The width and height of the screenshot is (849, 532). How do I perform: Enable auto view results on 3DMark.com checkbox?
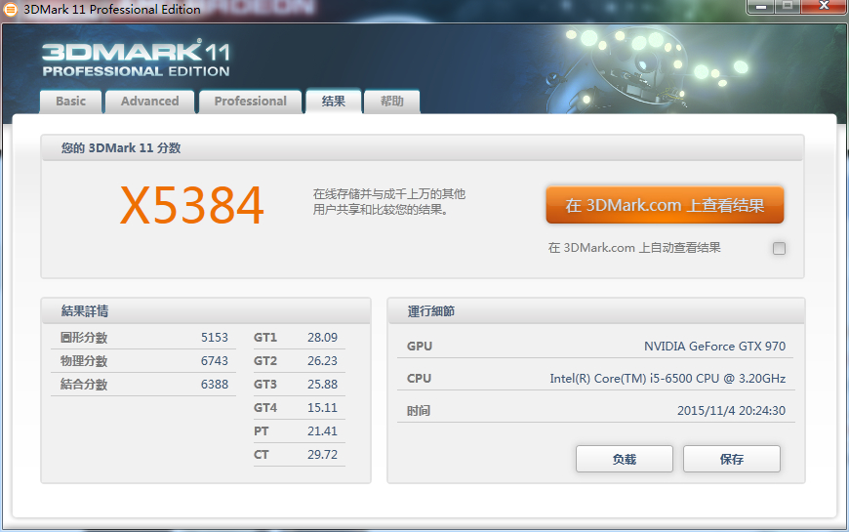[x=779, y=248]
